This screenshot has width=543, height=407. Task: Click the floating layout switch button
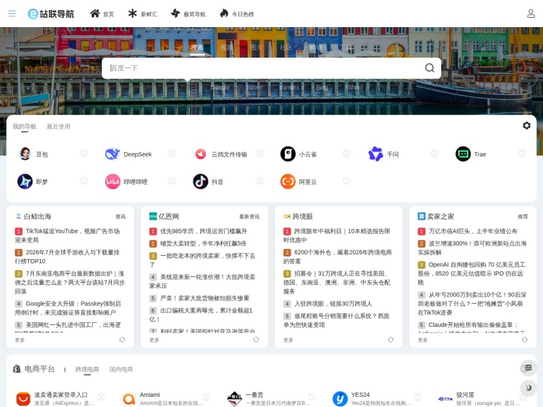tap(528, 368)
